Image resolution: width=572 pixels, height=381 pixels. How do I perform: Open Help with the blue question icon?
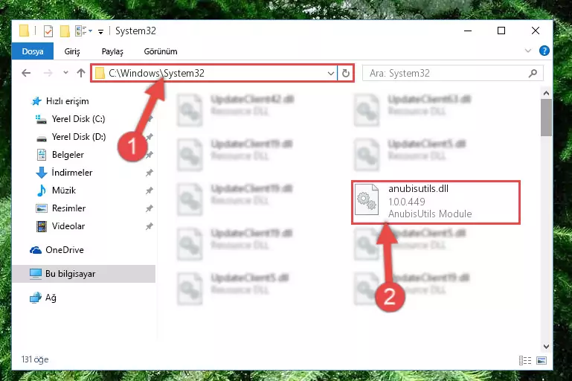pyautogui.click(x=544, y=51)
